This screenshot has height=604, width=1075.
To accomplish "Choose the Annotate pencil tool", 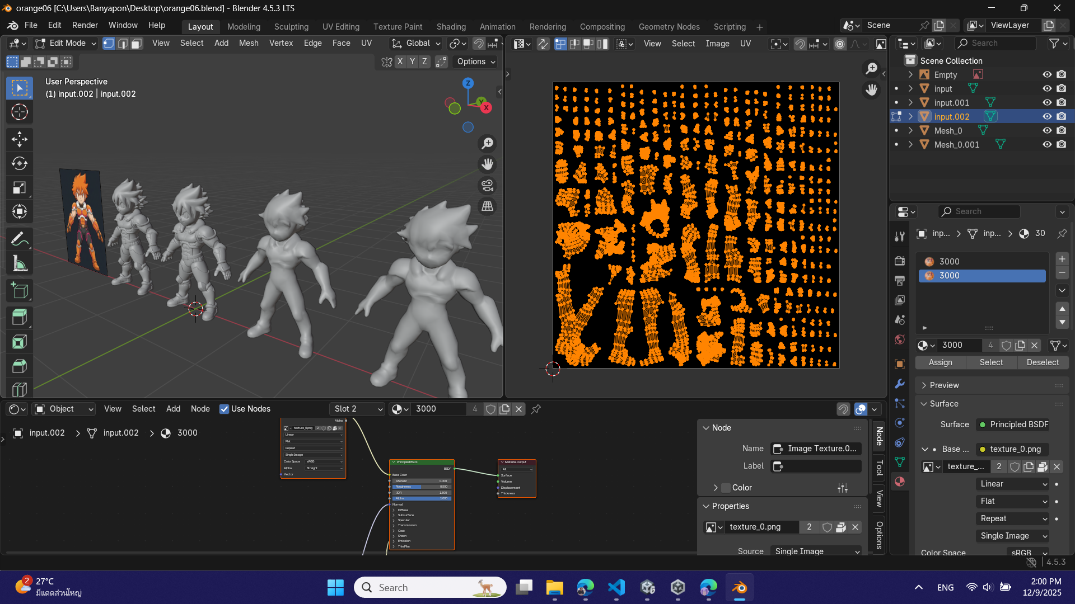I will (20, 239).
